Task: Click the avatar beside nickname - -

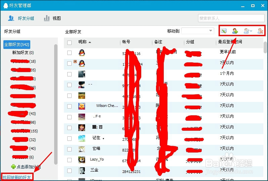Action: (x=82, y=85)
